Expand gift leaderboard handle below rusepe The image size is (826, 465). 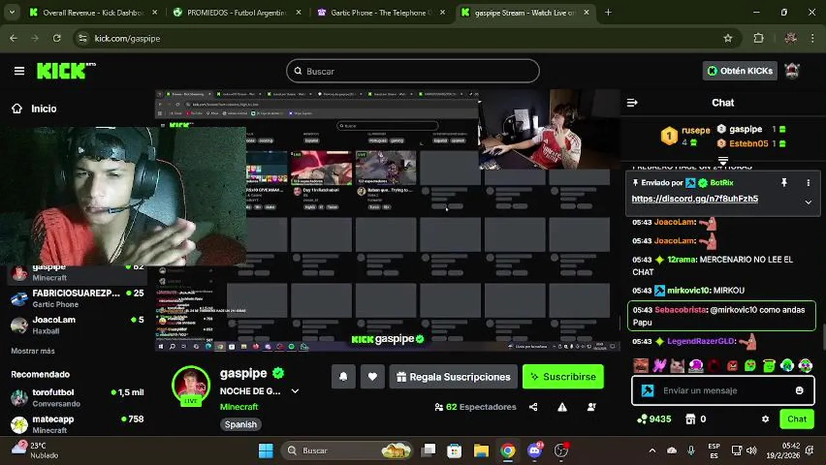723,160
